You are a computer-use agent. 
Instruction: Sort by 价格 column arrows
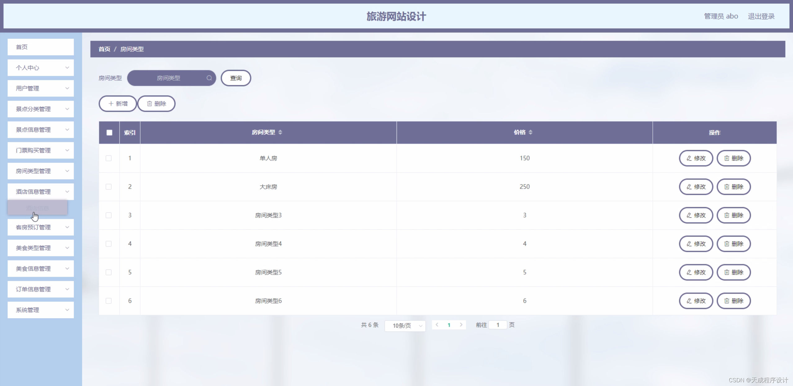click(x=530, y=132)
